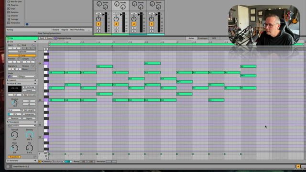Click the Stretch knob in Pitch & Time
Viewport: 306px width, 172px height.
pyautogui.click(x=15, y=103)
